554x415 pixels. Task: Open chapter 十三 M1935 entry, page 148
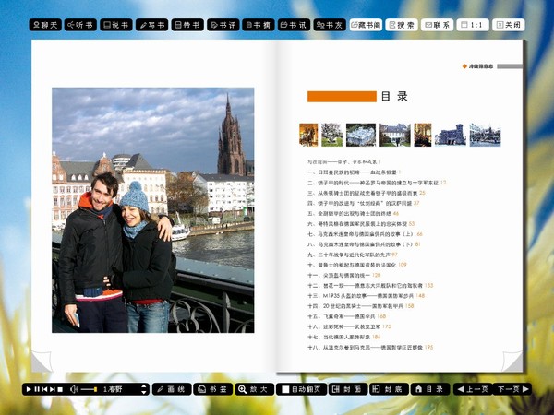pos(366,296)
